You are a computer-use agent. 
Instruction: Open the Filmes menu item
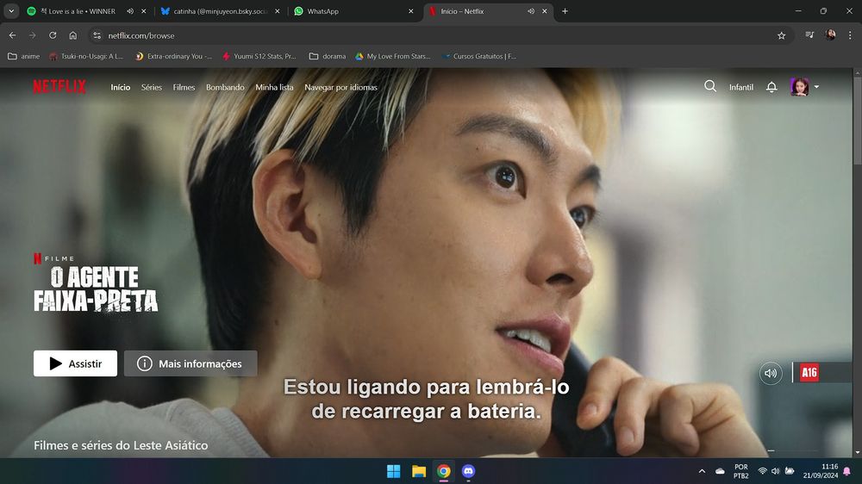pyautogui.click(x=184, y=87)
